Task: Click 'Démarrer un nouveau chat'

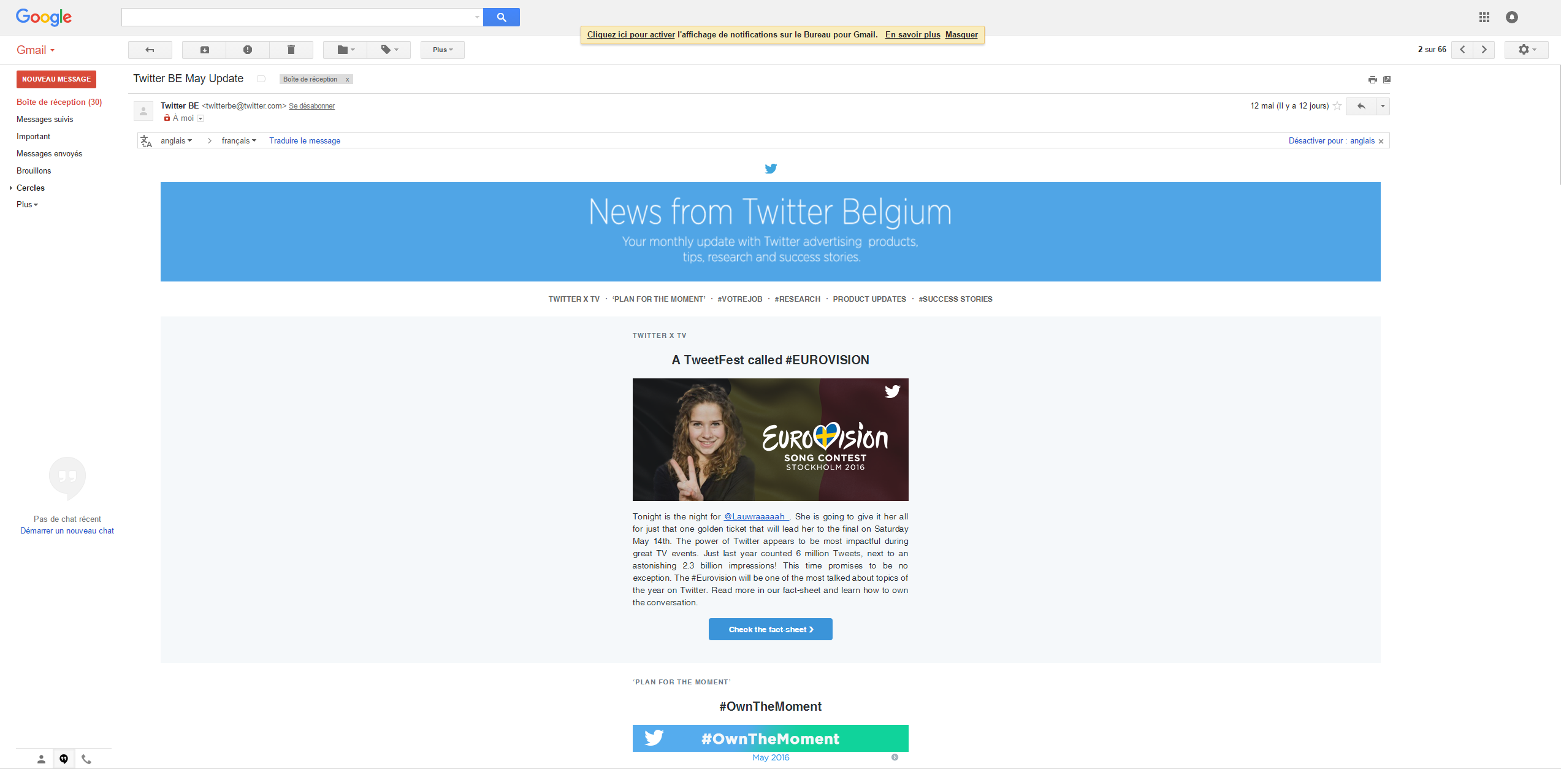Action: (67, 531)
